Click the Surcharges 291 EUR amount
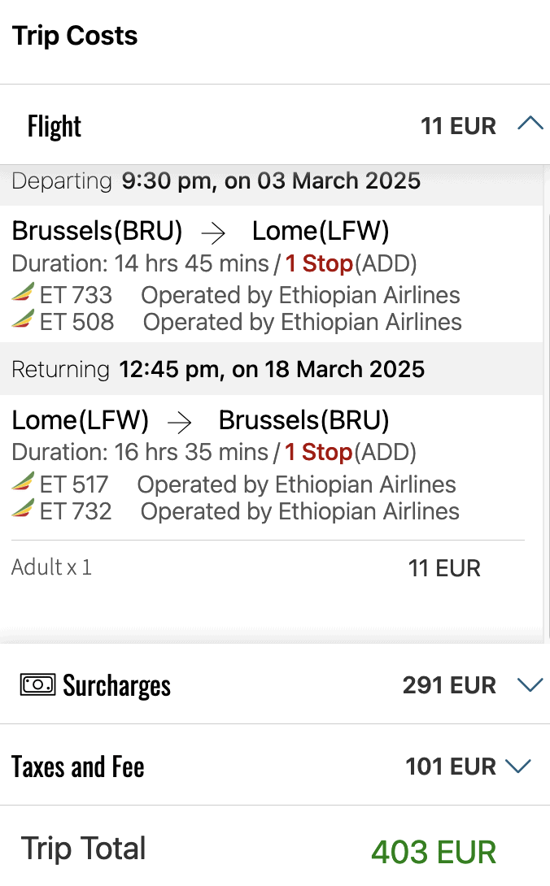 pos(449,685)
